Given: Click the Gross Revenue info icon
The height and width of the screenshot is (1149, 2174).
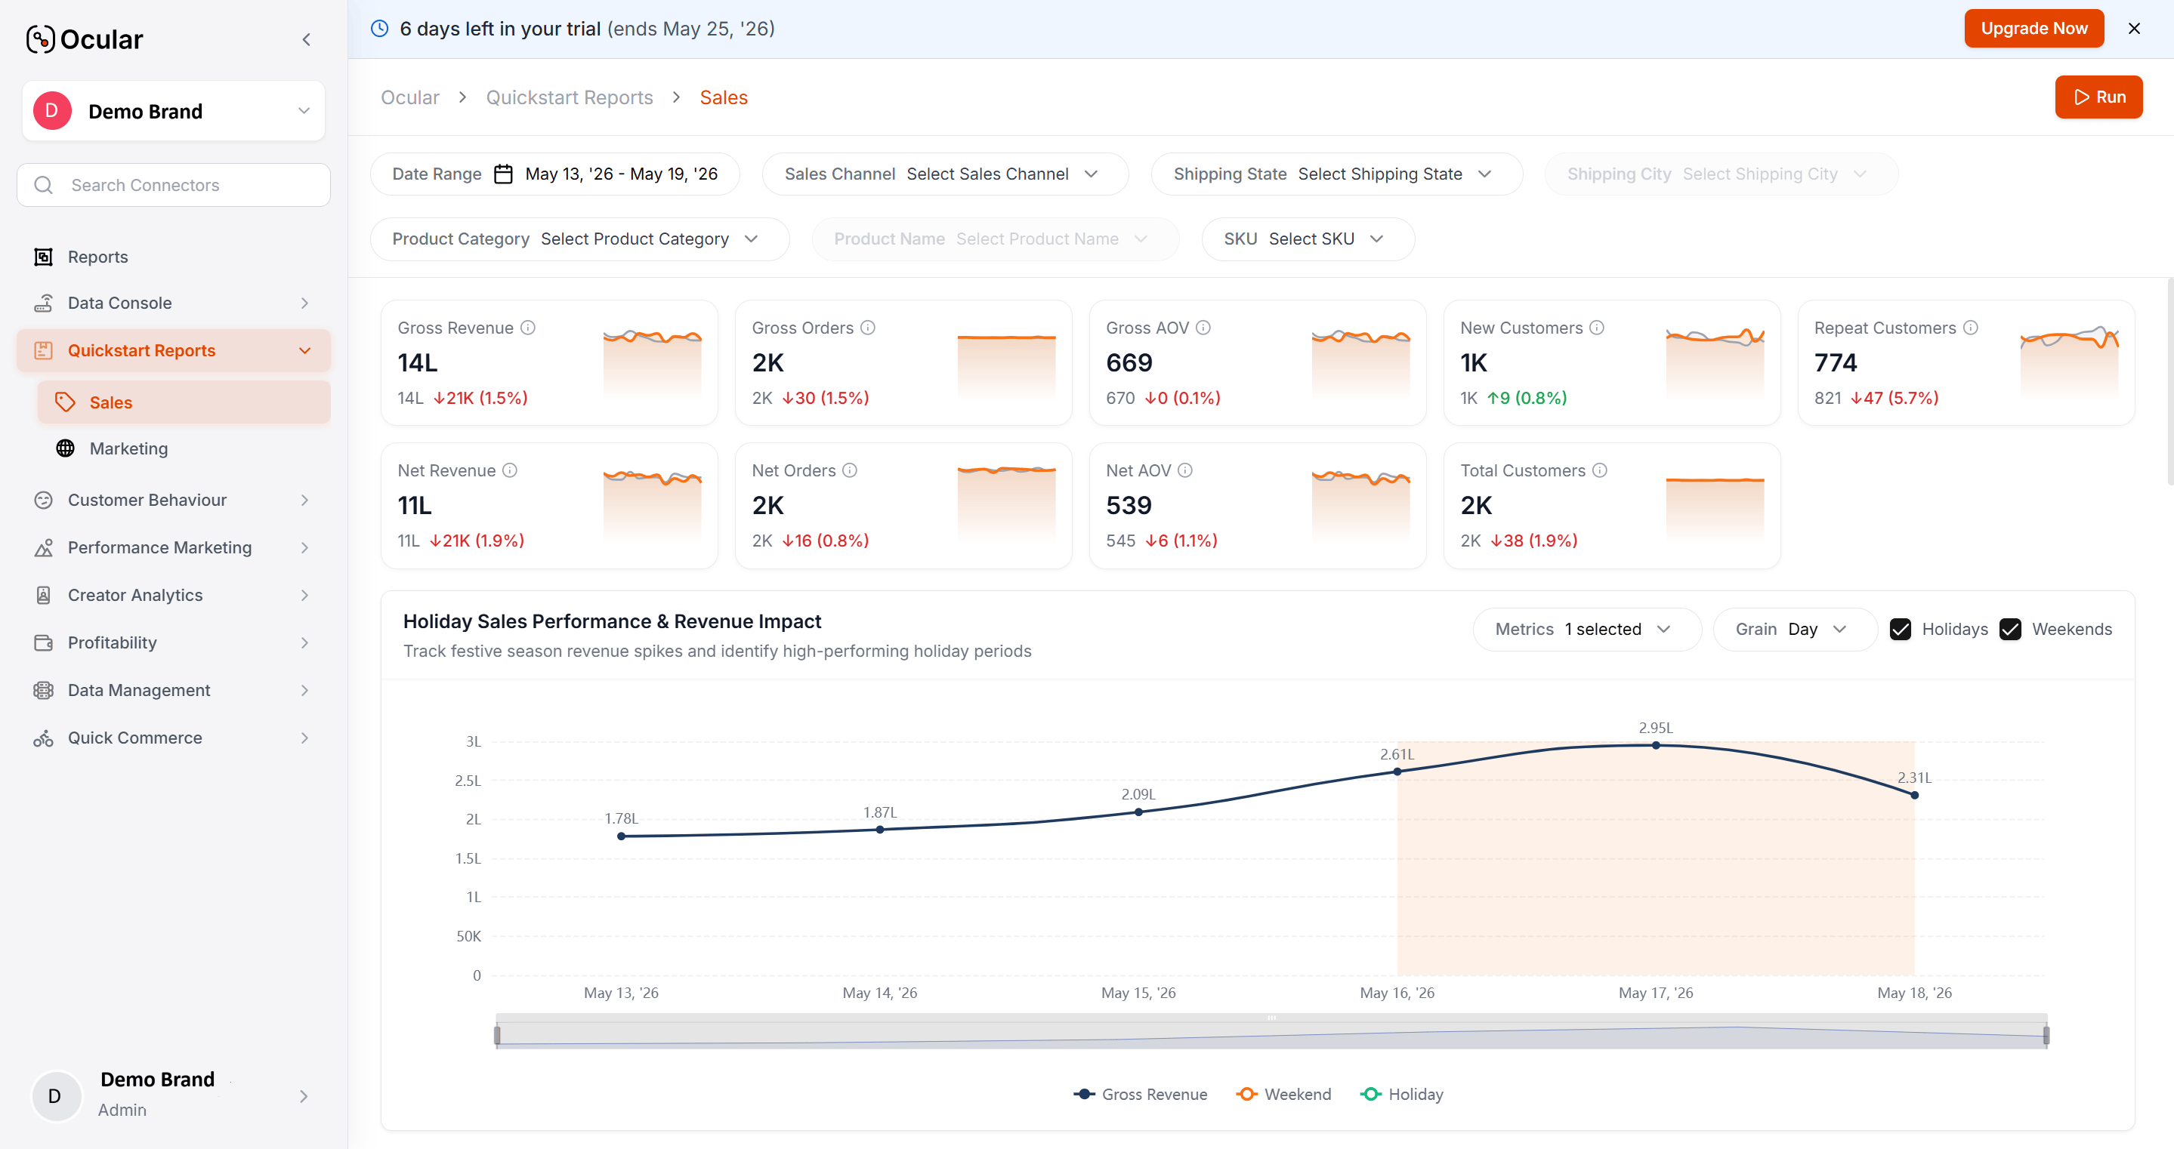Looking at the screenshot, I should (527, 328).
